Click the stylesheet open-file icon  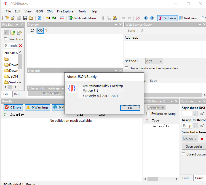pyautogui.click(x=202, y=113)
